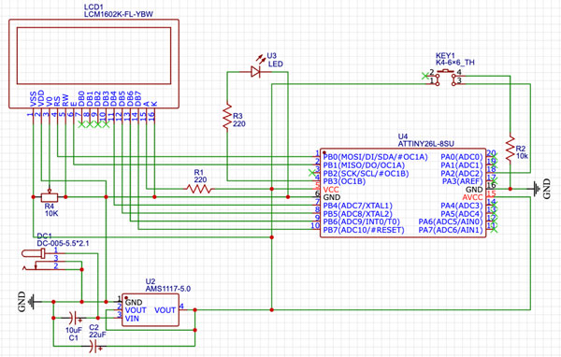Click the 10k value beside R2
Screen dimensions: 561x357
(522, 156)
